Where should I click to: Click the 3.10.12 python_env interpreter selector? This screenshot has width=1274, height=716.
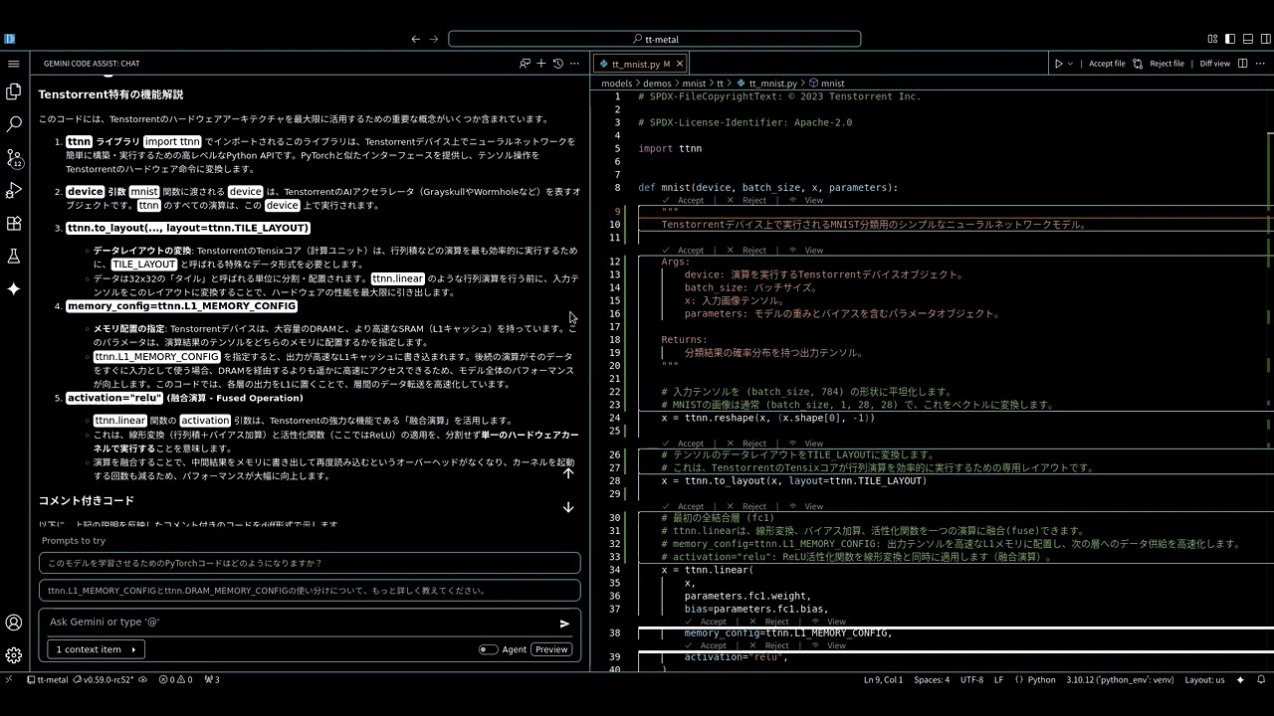[1120, 680]
